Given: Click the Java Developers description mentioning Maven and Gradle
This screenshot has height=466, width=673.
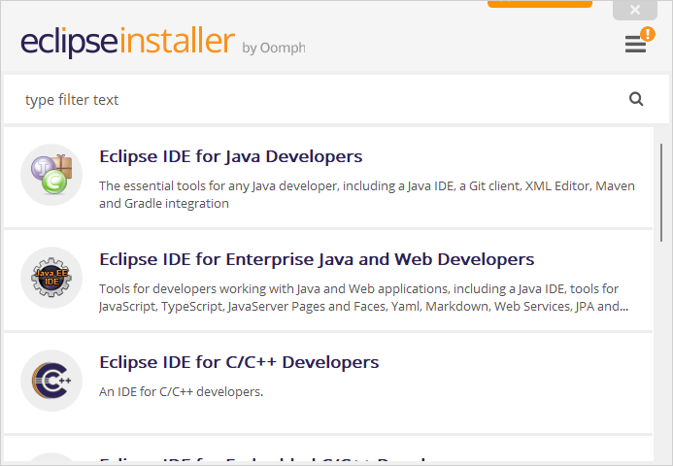Looking at the screenshot, I should coord(367,194).
